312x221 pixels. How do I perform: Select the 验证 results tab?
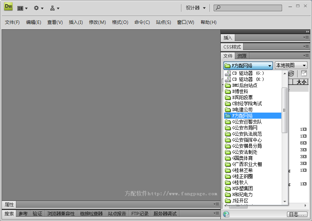pos(37,214)
